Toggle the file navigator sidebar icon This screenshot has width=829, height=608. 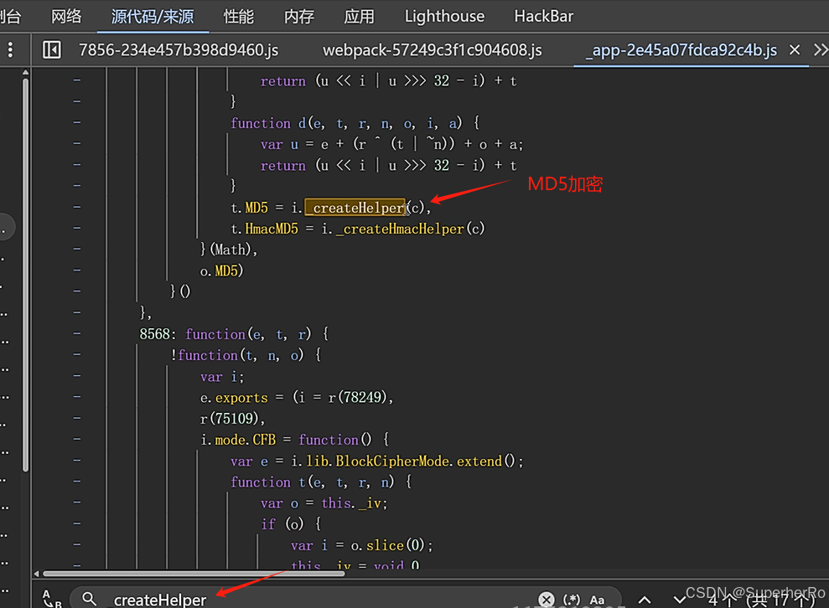pyautogui.click(x=51, y=50)
